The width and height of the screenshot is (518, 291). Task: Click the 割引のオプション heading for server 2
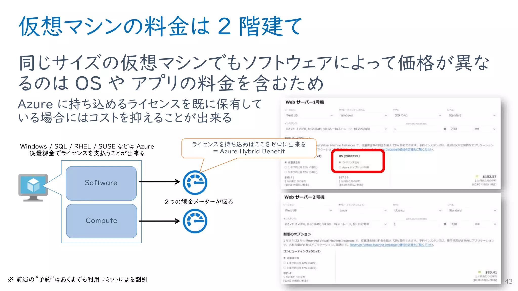pyautogui.click(x=297, y=234)
